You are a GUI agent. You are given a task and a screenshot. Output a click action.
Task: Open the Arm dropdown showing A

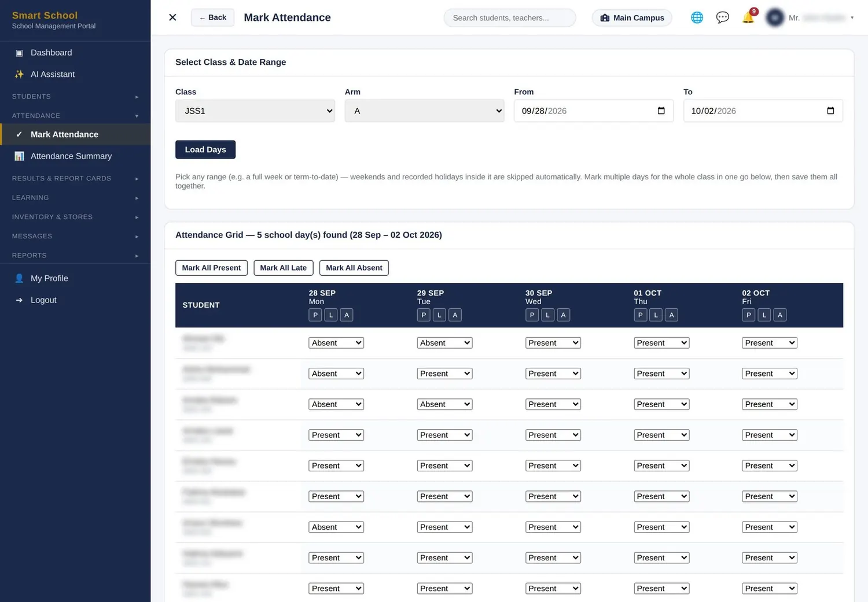click(x=424, y=110)
